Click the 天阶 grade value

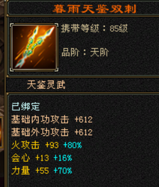coord(100,52)
